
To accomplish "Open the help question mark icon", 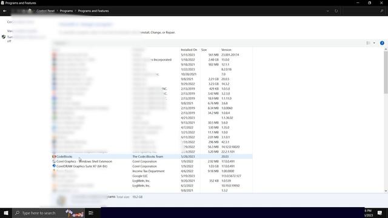I will click(x=382, y=43).
